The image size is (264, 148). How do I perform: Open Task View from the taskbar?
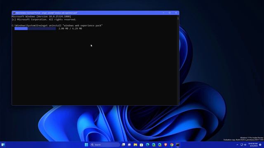[123, 145]
